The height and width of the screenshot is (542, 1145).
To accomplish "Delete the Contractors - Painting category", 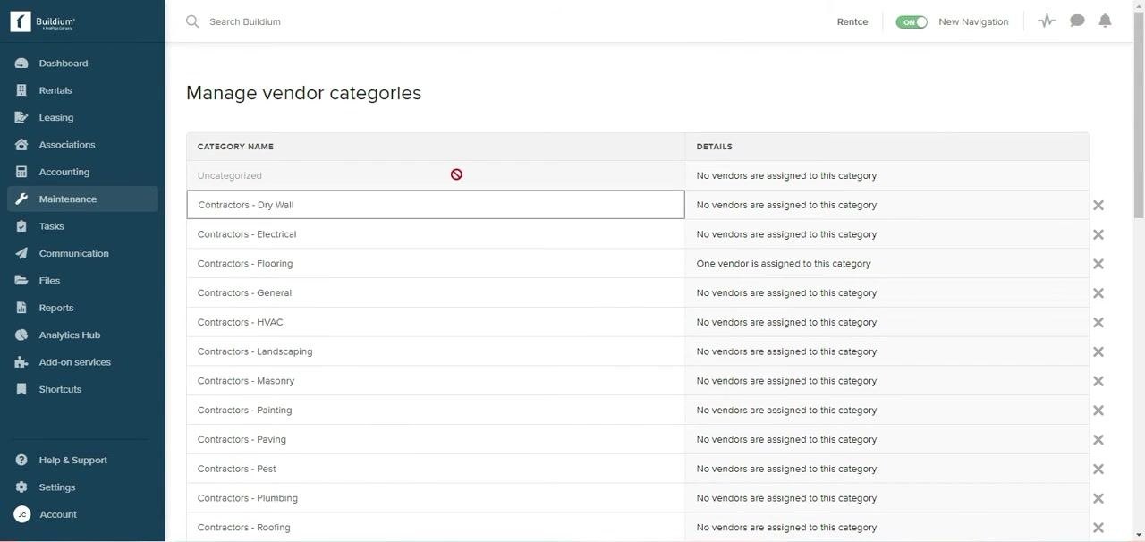I will (1098, 411).
